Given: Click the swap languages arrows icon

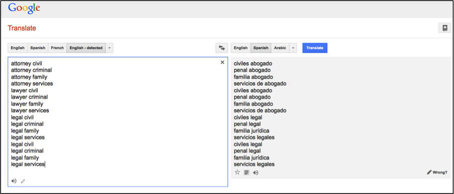Looking at the screenshot, I should tap(222, 48).
